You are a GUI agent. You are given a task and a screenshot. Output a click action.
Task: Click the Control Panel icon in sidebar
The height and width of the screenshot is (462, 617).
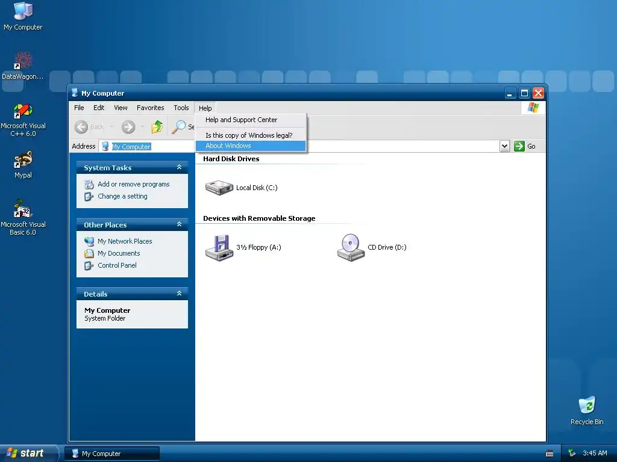point(89,265)
